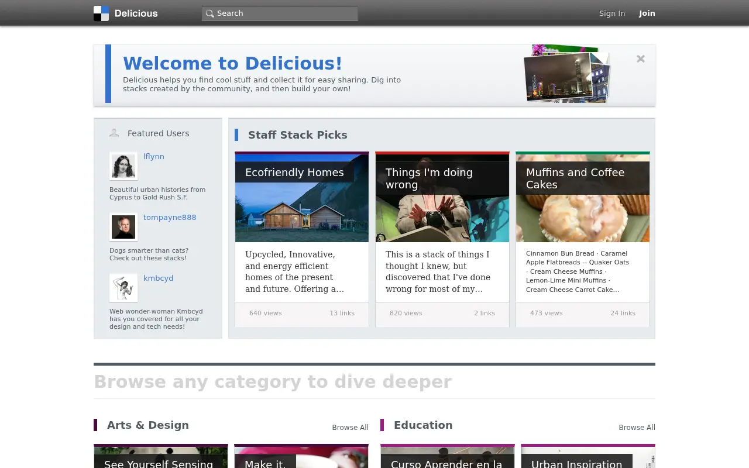The image size is (749, 468).
Task: Click the Welcome photo stack thumbnail
Action: click(x=567, y=74)
